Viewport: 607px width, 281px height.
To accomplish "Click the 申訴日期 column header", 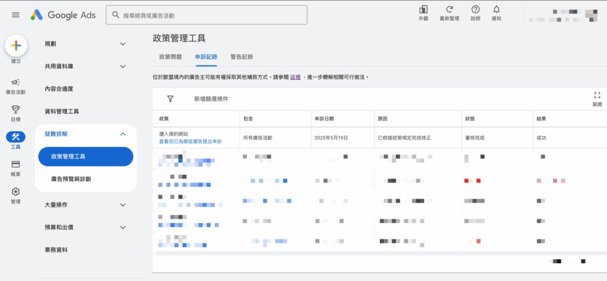I will pyautogui.click(x=324, y=119).
